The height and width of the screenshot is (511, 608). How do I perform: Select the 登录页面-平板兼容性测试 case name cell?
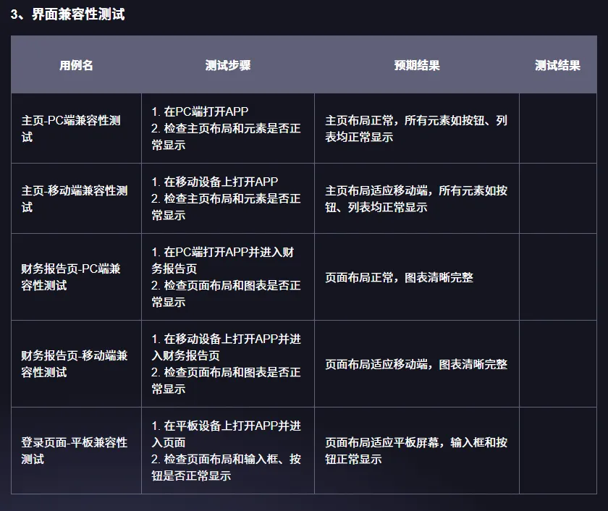tap(77, 450)
